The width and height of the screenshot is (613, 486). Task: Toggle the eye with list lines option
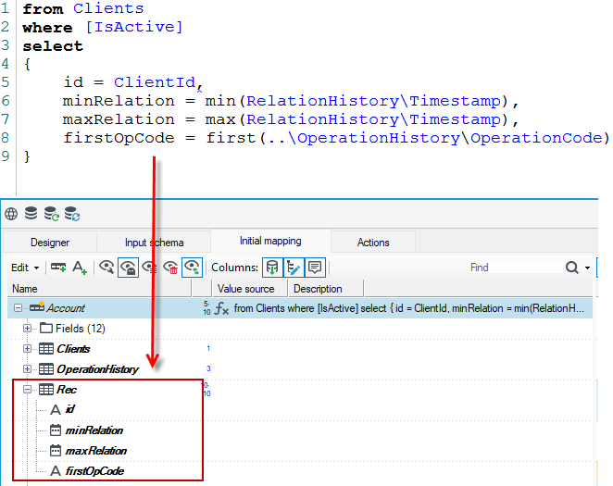tap(149, 268)
